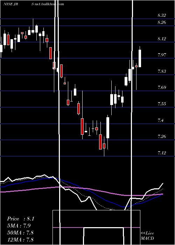
Task: Click the 7.55 price axis label
Action: 162,104
